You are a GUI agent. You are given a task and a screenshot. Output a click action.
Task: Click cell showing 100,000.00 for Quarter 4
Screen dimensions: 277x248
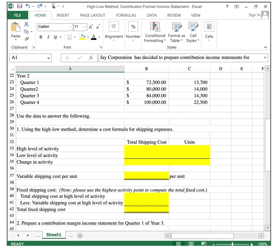point(146,102)
